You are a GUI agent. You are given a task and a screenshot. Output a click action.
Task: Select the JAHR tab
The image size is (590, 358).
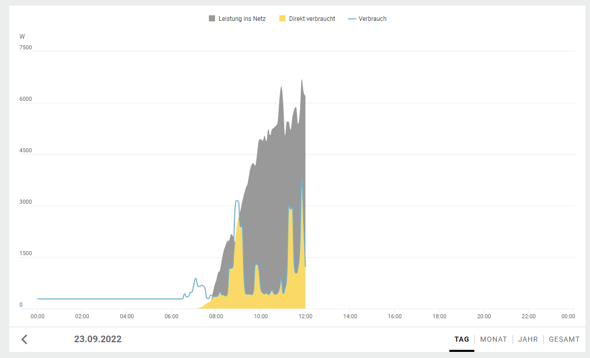tap(528, 339)
